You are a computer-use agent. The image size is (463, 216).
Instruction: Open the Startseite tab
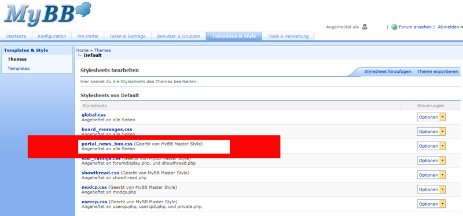[x=16, y=36]
